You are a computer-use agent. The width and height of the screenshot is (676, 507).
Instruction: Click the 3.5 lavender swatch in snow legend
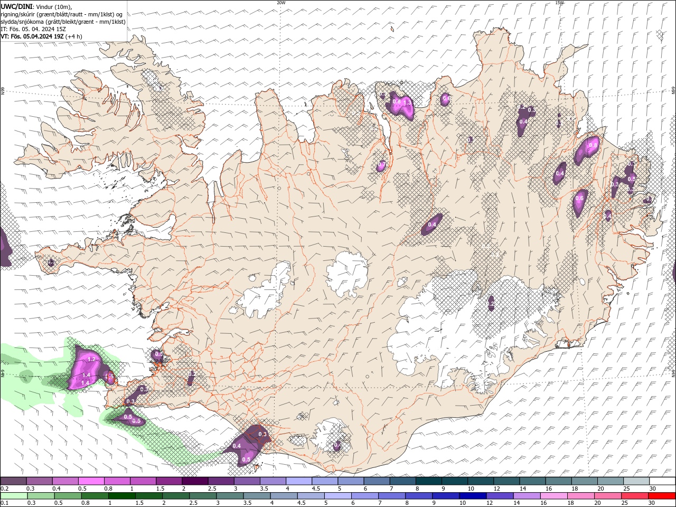pos(273,481)
